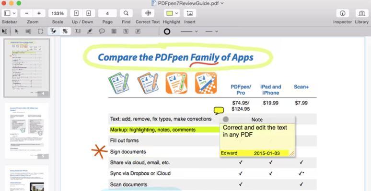Open the Library panel

pyautogui.click(x=362, y=13)
